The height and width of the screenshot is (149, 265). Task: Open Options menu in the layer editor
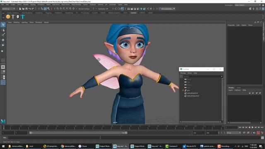pyautogui.click(x=237, y=90)
